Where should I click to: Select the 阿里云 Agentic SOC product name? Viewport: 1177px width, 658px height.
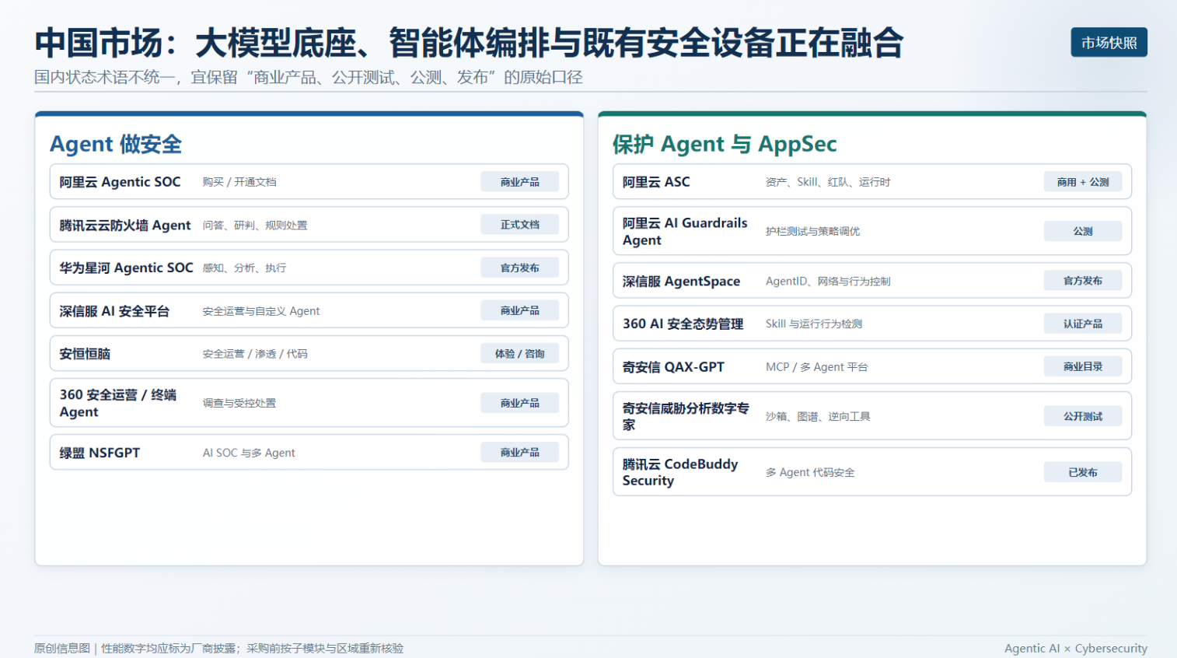tap(120, 182)
